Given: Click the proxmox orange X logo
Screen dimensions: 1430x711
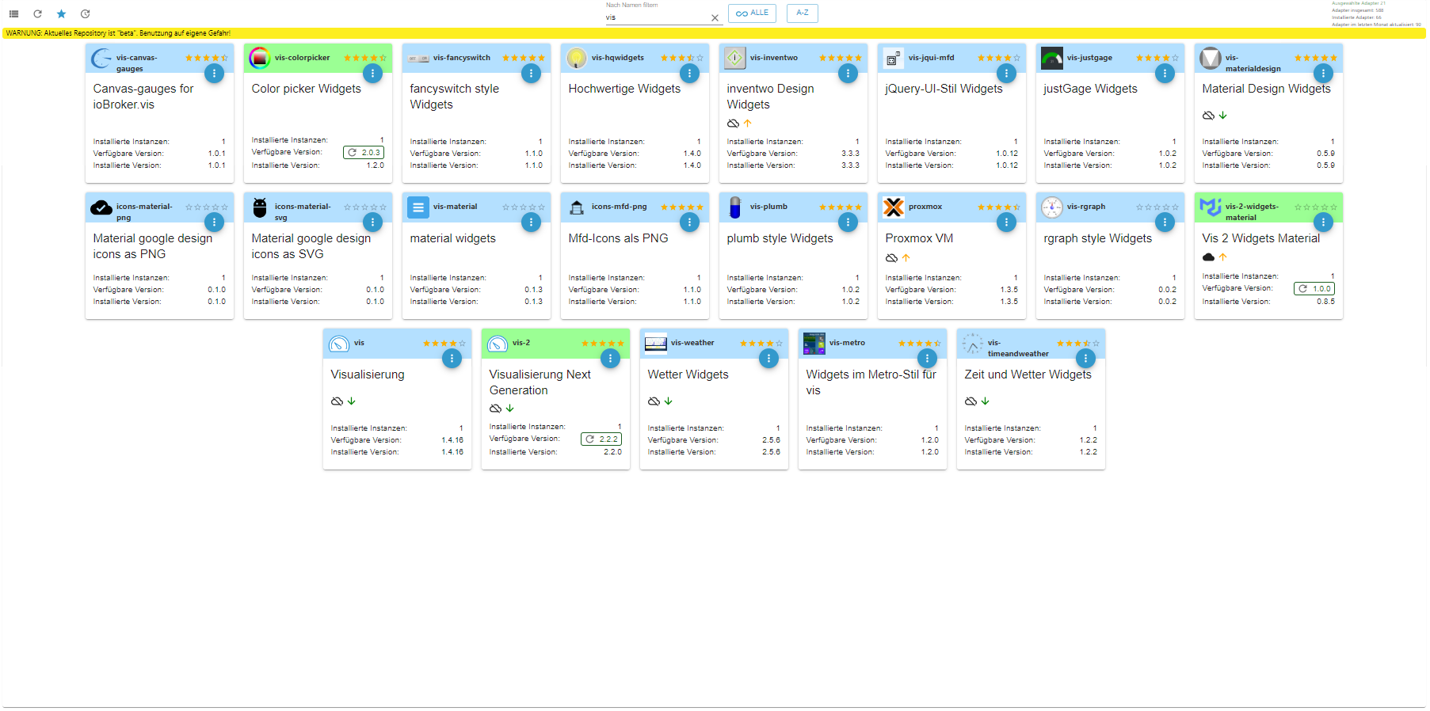Looking at the screenshot, I should click(x=893, y=207).
